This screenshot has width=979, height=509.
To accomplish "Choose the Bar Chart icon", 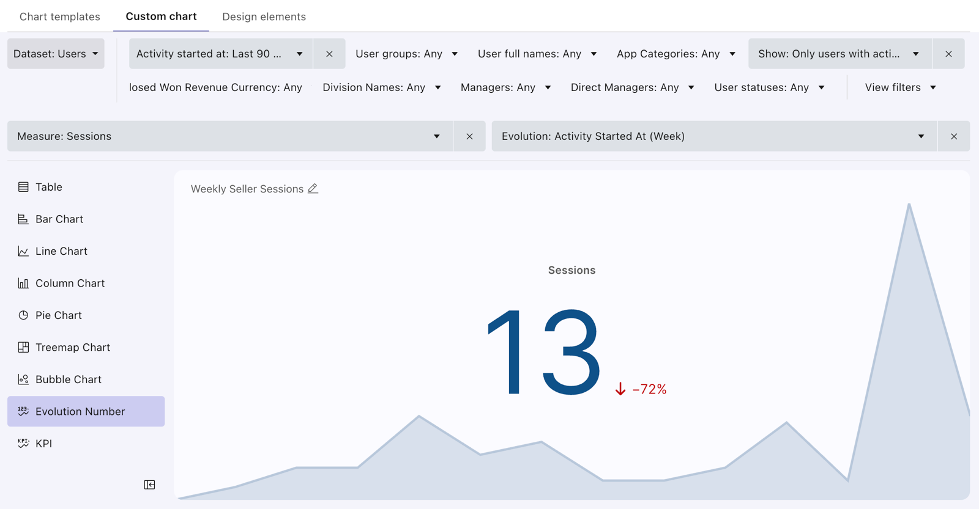I will click(x=23, y=219).
